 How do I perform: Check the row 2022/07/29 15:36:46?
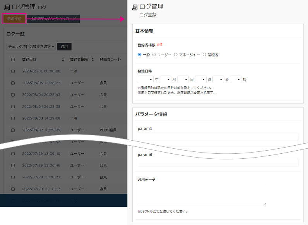coord(13,165)
